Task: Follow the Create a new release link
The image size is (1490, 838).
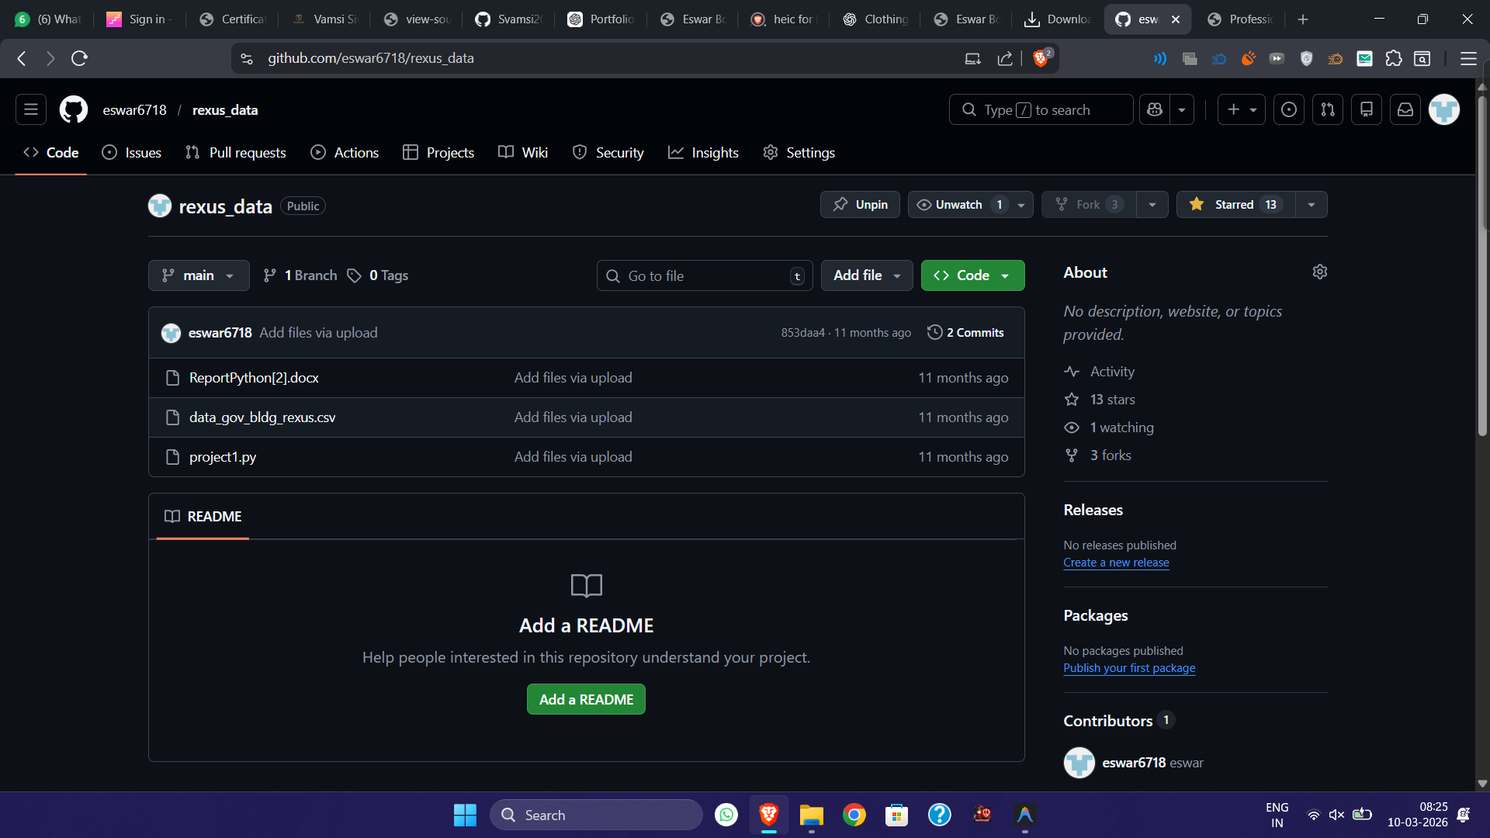Action: pos(1116,563)
